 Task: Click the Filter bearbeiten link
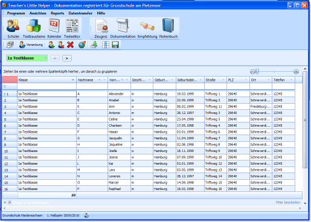[x=288, y=203]
